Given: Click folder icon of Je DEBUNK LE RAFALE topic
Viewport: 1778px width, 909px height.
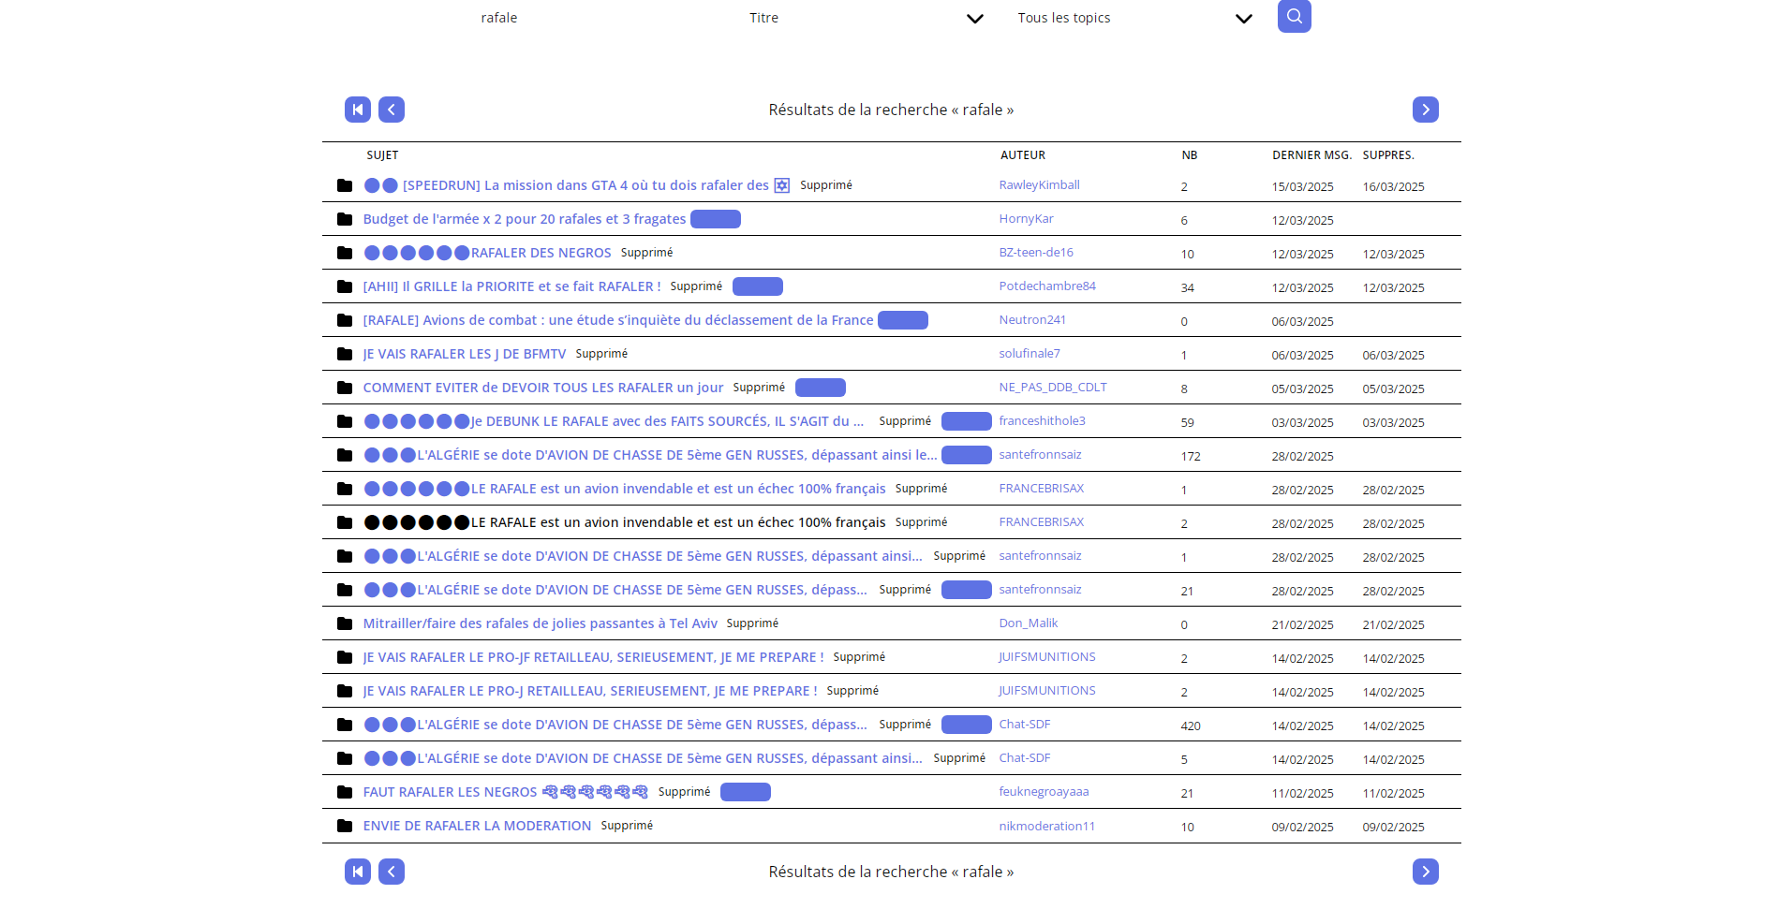Looking at the screenshot, I should (345, 421).
